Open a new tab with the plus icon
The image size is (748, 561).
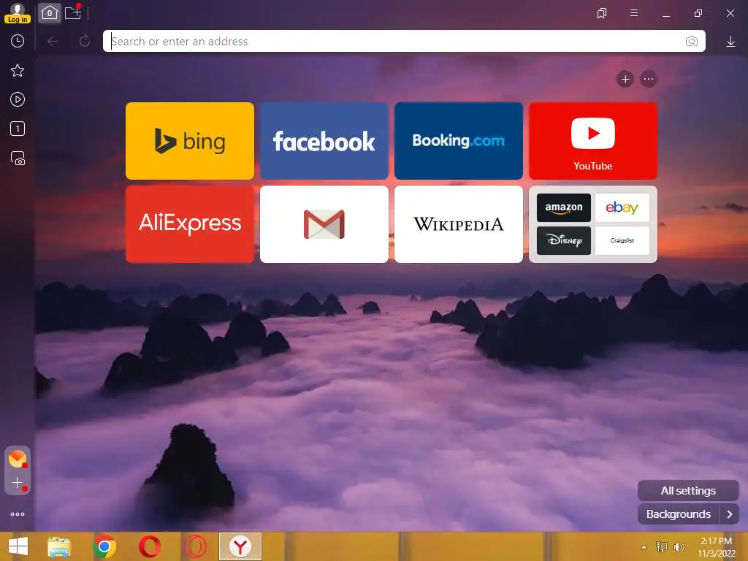click(x=73, y=12)
